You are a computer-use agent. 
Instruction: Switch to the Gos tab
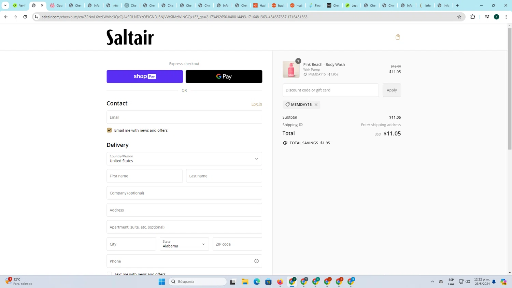click(x=56, y=5)
